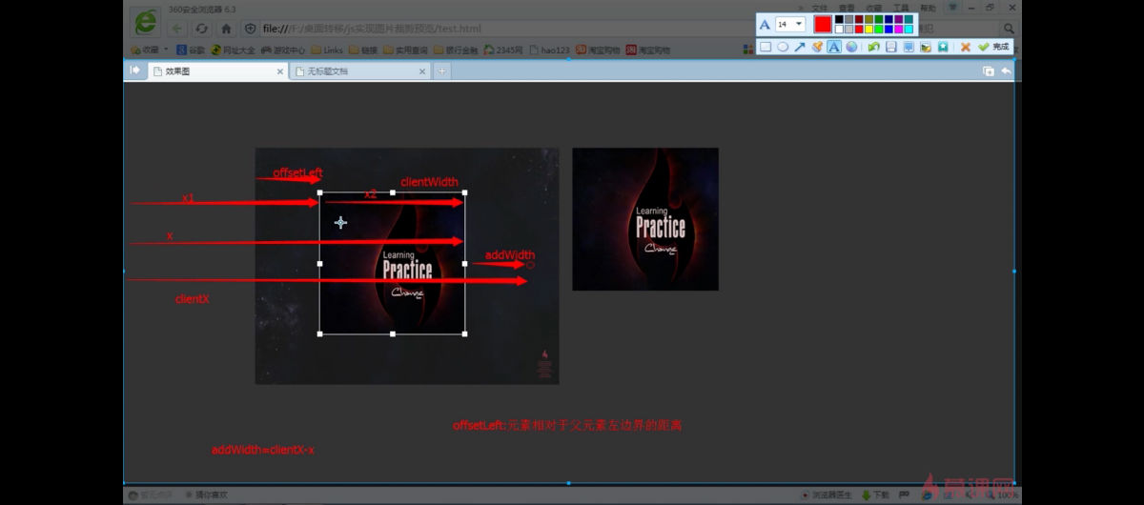The width and height of the screenshot is (1144, 505).
Task: Reload the page with refresh icon
Action: 201,29
